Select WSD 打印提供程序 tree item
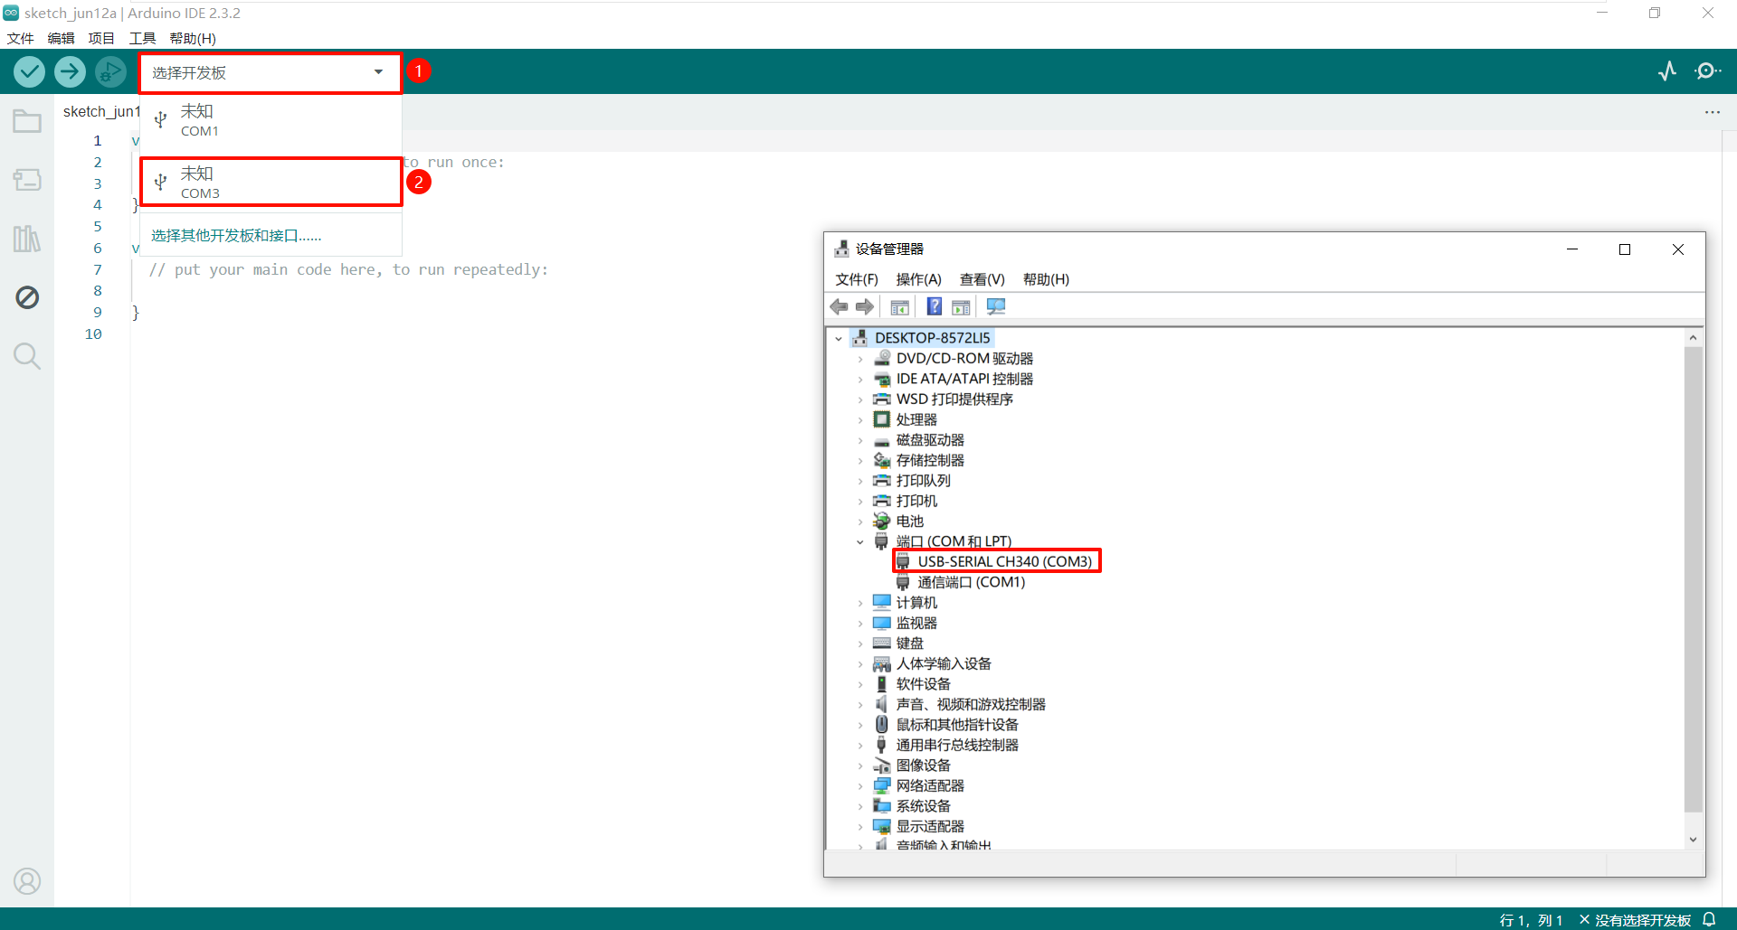The width and height of the screenshot is (1737, 930). [x=954, y=399]
